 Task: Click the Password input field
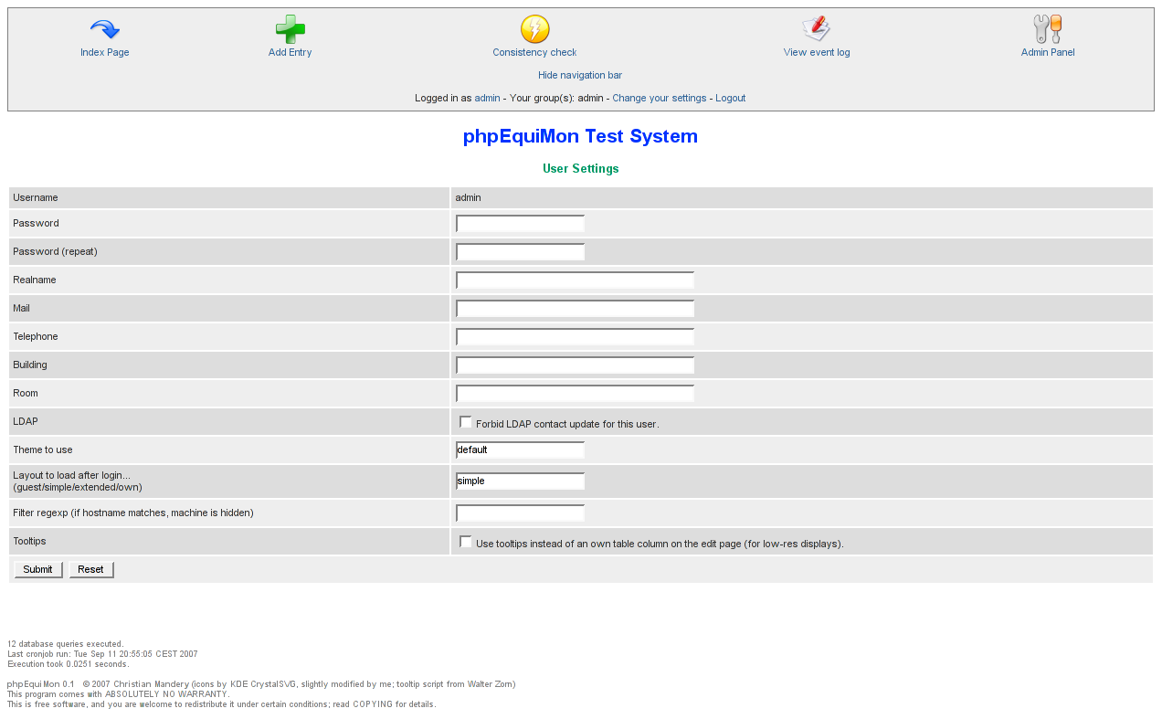[x=520, y=224]
